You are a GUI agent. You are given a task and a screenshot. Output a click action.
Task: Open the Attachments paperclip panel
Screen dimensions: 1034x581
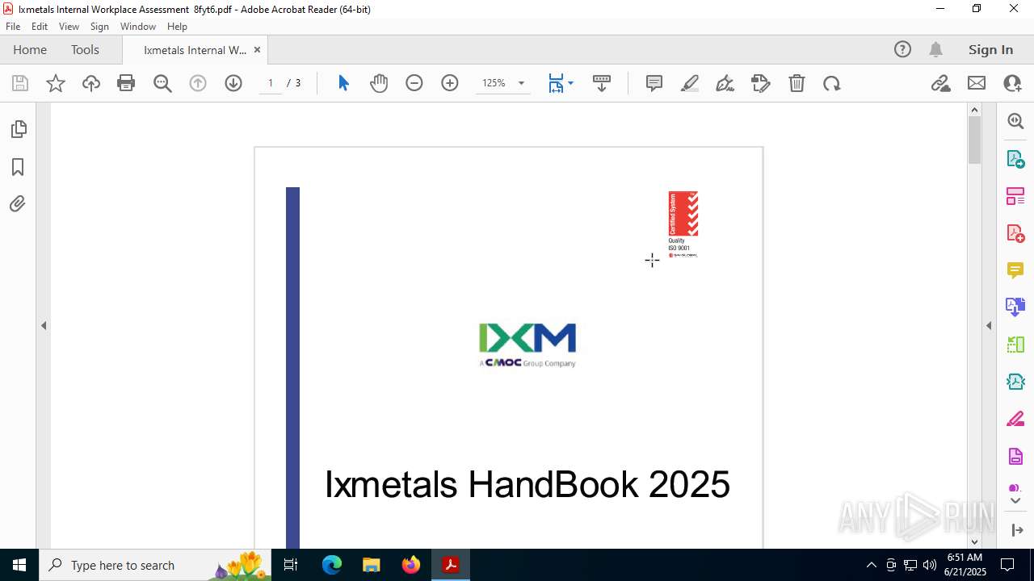point(18,203)
